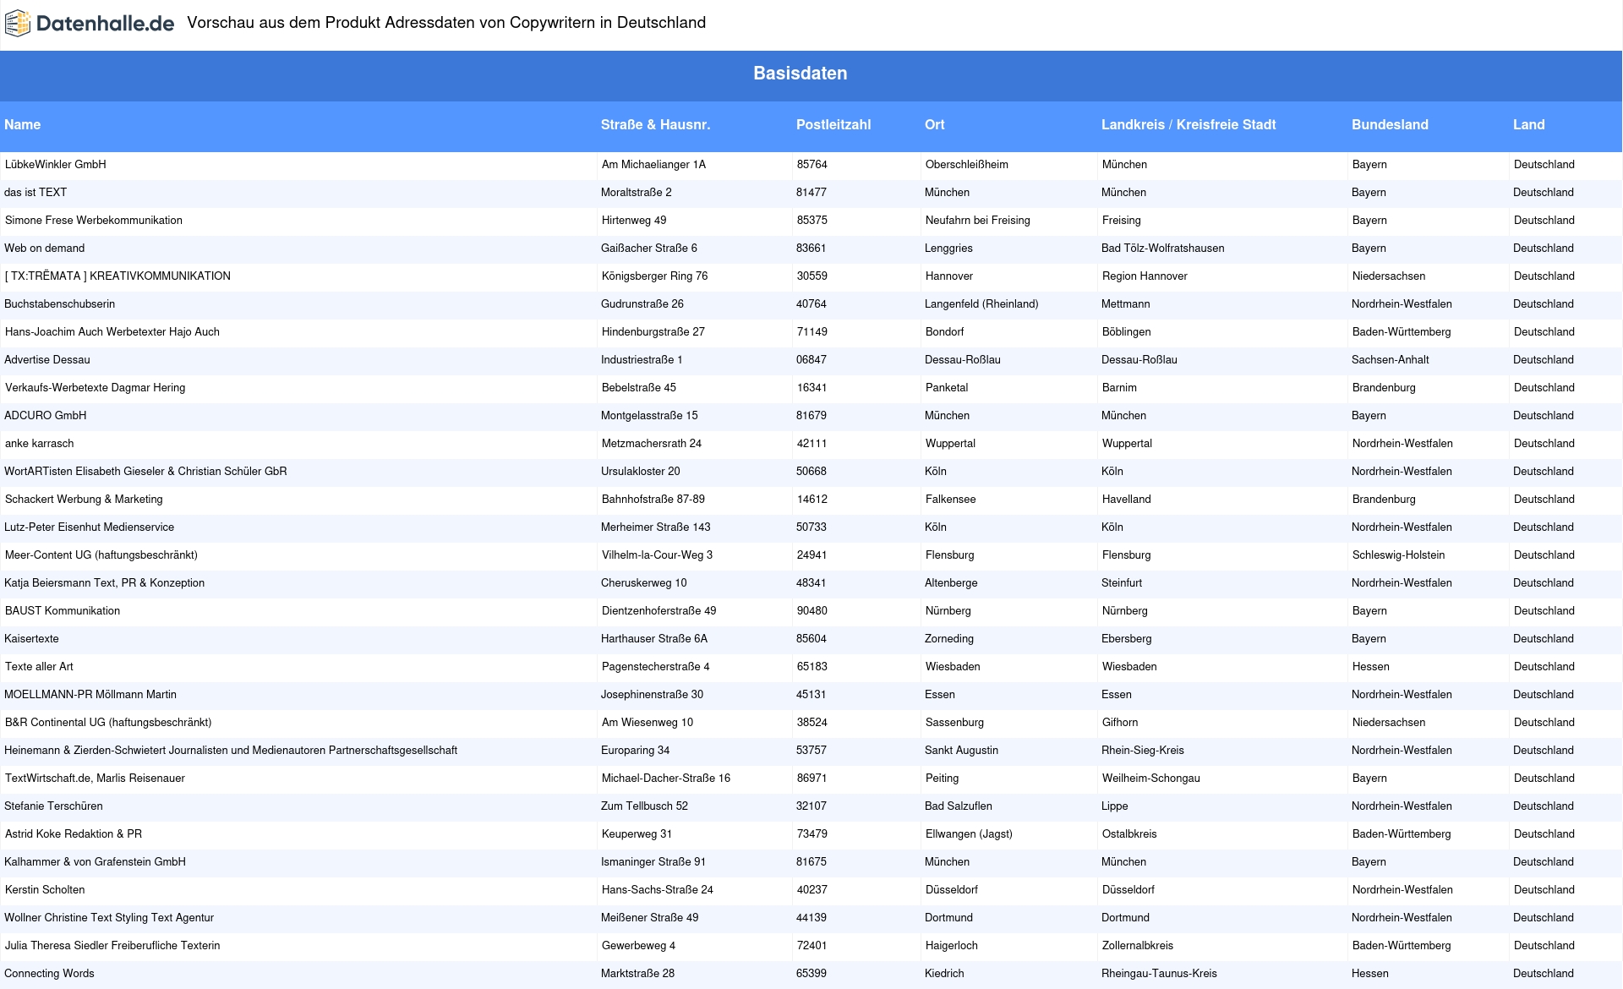This screenshot has height=989, width=1623.
Task: Click the page title Vorschau aus dem Produkt
Action: point(446,23)
